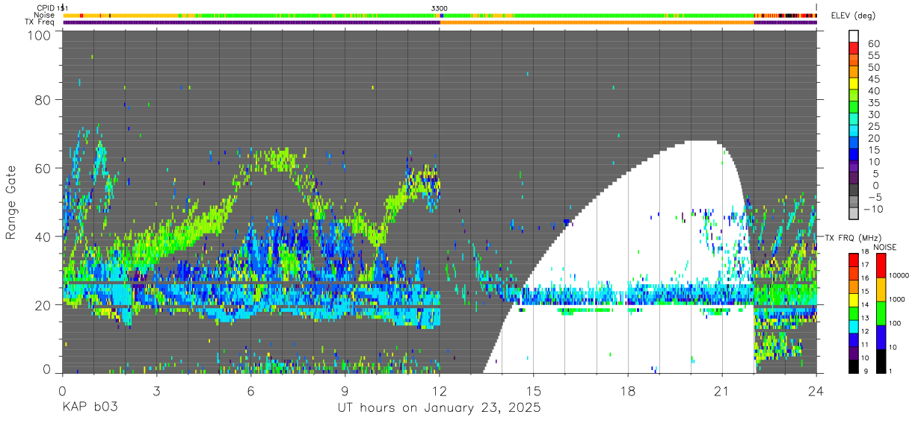Click the red segment of the ELEV color bar
918x423 pixels.
tap(853, 49)
